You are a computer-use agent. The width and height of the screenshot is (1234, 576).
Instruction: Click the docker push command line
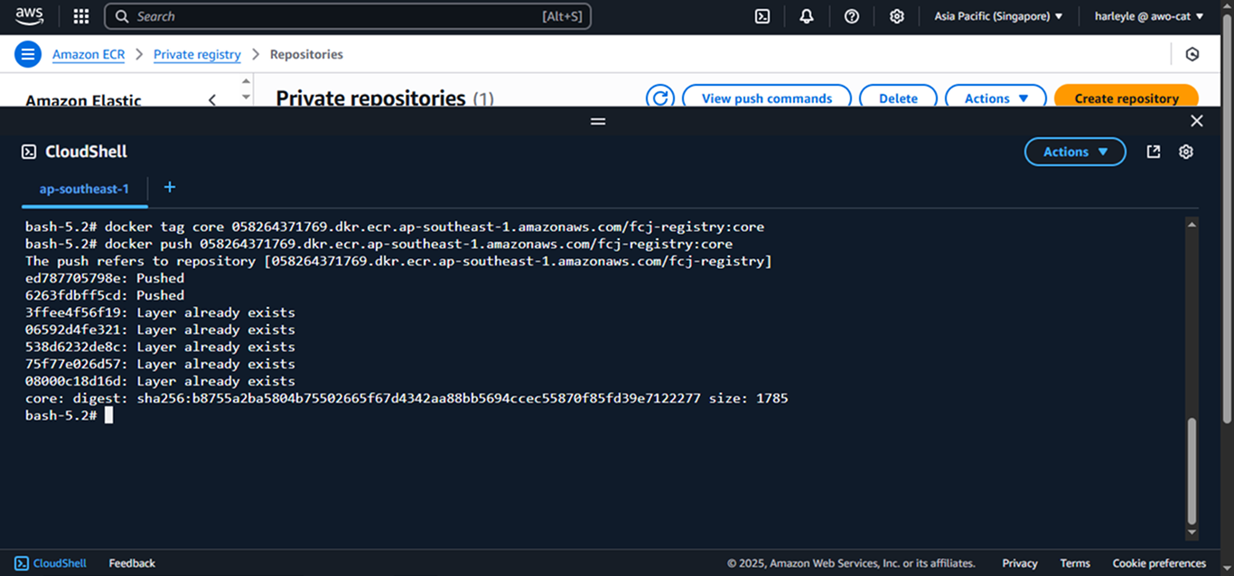pyautogui.click(x=379, y=244)
